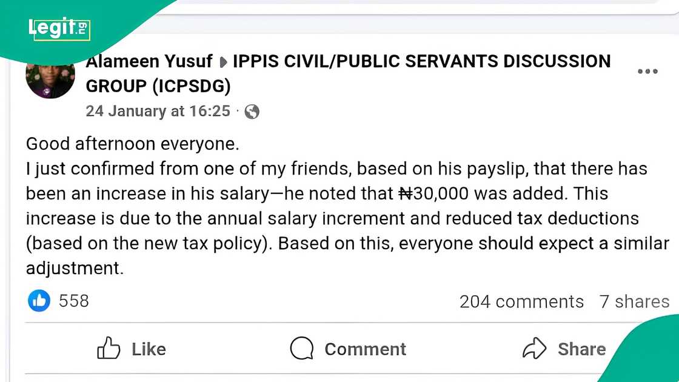This screenshot has height=382, width=679.
Task: Click Alameen Yusuf's name
Action: 149,61
